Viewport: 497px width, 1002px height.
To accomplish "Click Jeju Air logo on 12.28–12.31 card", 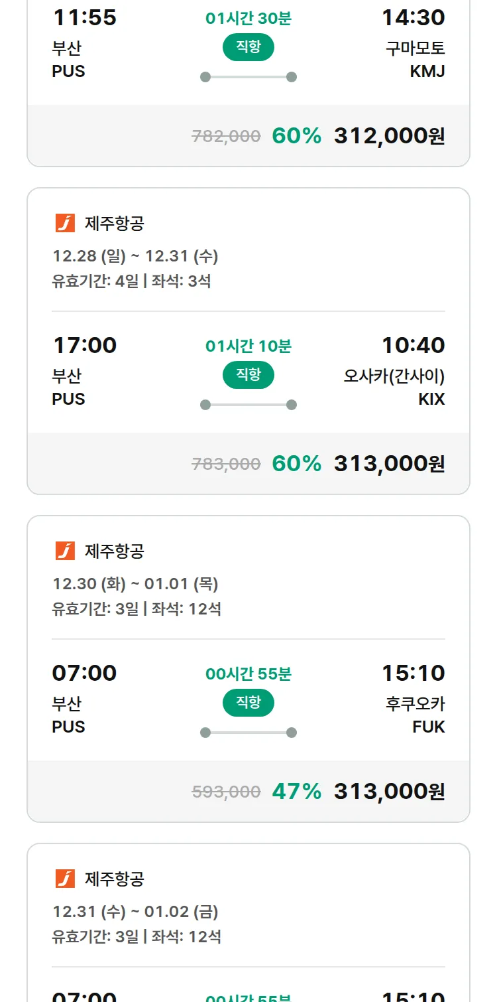I will point(65,223).
